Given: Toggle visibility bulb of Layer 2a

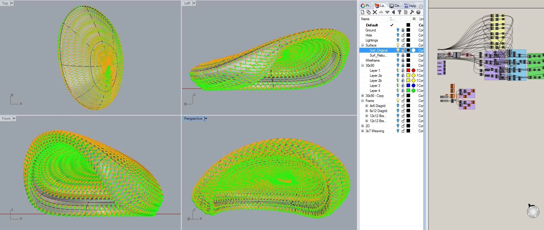Looking at the screenshot, I should [x=398, y=76].
